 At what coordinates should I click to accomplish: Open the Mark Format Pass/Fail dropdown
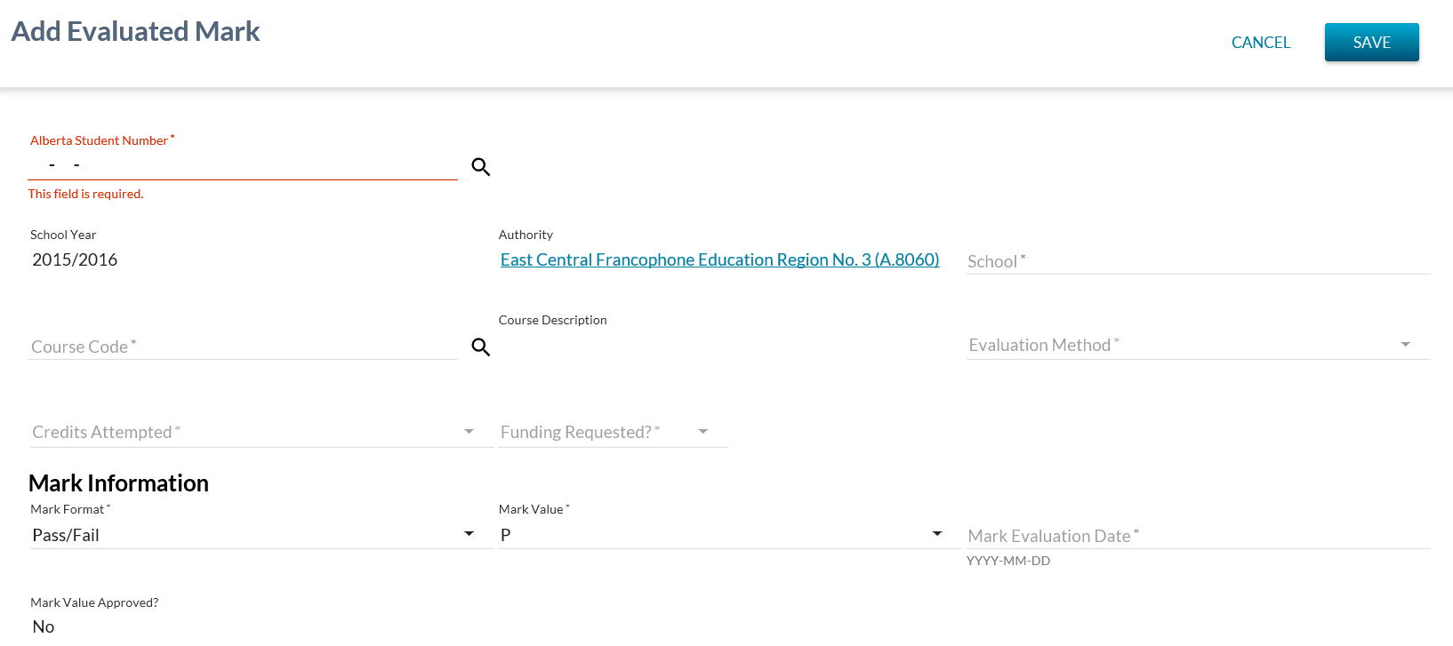[469, 535]
